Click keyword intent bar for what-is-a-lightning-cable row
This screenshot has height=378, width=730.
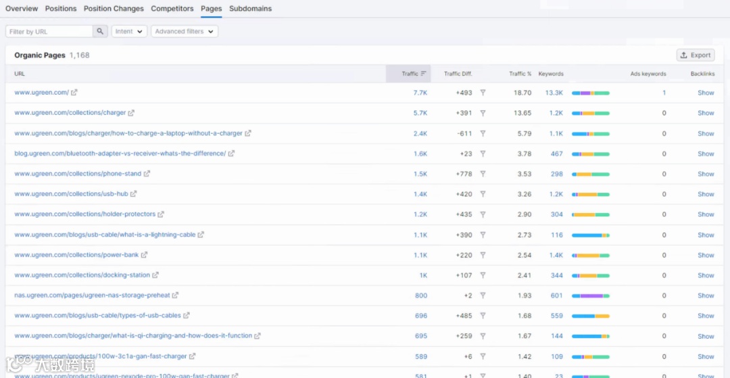pos(590,235)
